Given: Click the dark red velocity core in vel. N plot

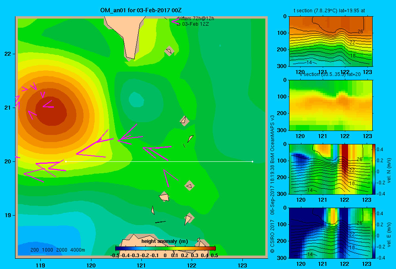Looking at the screenshot, I should 345,159.
